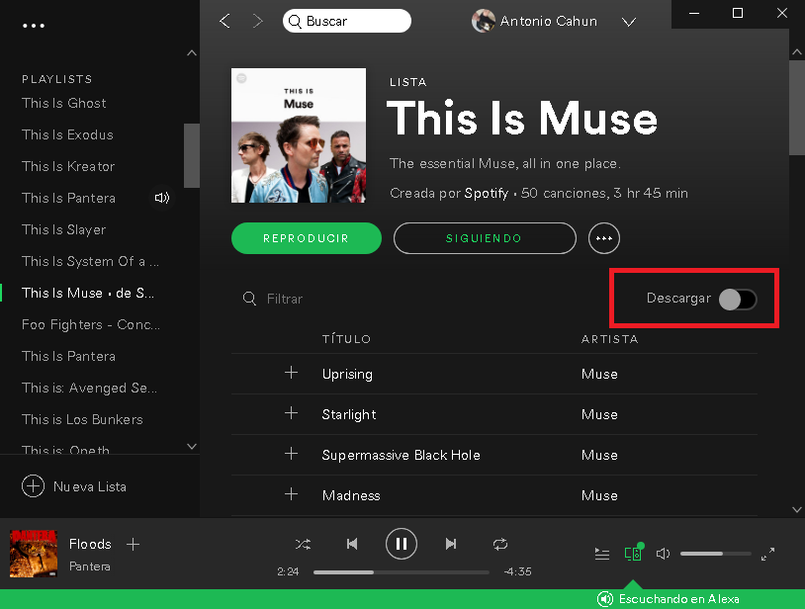Viewport: 805px width, 609px height.
Task: Select the Madness track title
Action: pos(351,495)
